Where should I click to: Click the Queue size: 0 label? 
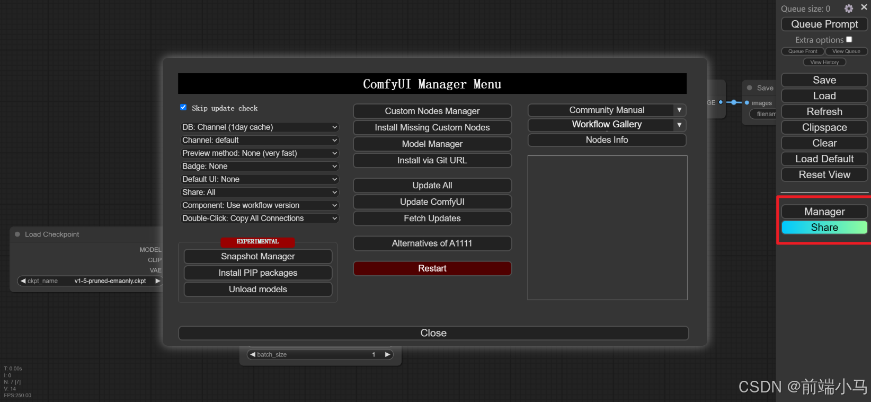[806, 9]
